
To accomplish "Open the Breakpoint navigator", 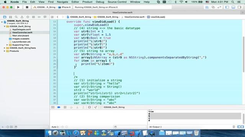I will pyautogui.click(x=39, y=17).
